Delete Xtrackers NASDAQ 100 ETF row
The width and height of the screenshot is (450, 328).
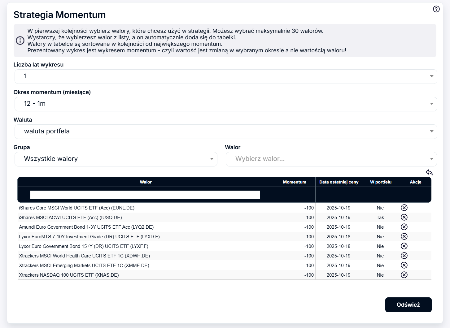[x=404, y=275]
